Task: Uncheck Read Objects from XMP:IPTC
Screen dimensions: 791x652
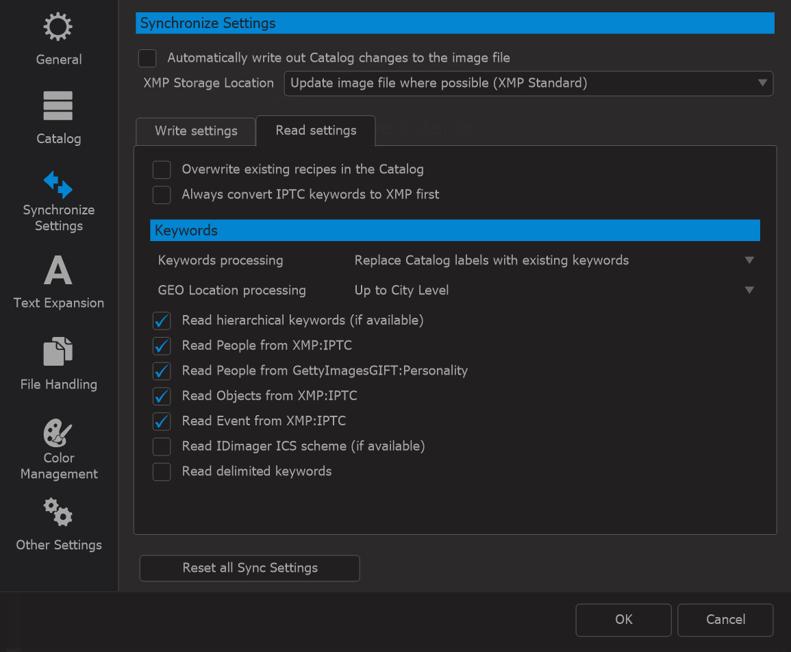Action: (162, 396)
